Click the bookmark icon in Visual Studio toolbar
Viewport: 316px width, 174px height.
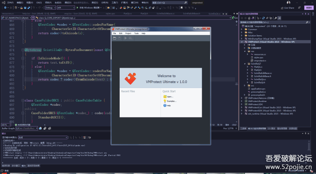click(182, 8)
